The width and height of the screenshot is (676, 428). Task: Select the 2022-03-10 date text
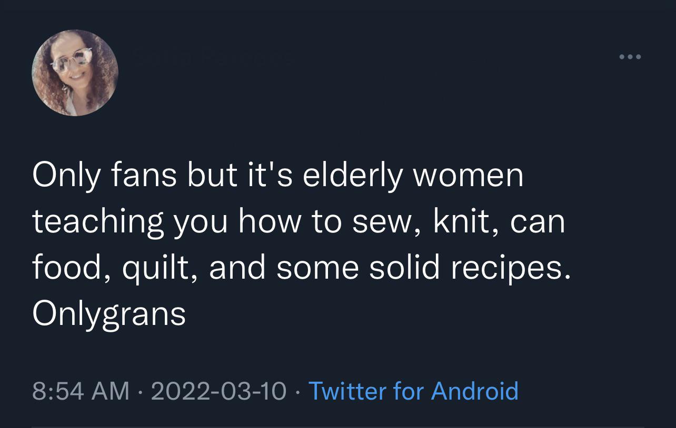(218, 391)
